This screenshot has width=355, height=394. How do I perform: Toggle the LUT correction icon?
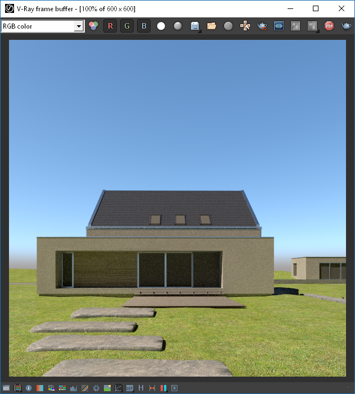130,388
